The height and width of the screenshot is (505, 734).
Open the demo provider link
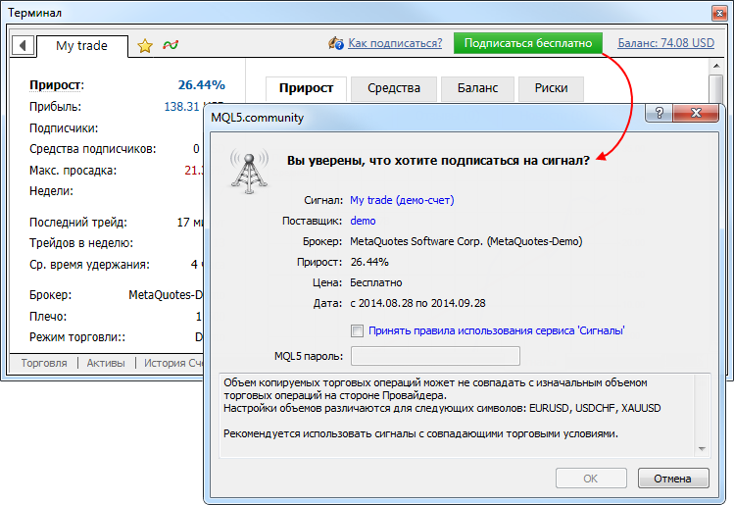(363, 221)
